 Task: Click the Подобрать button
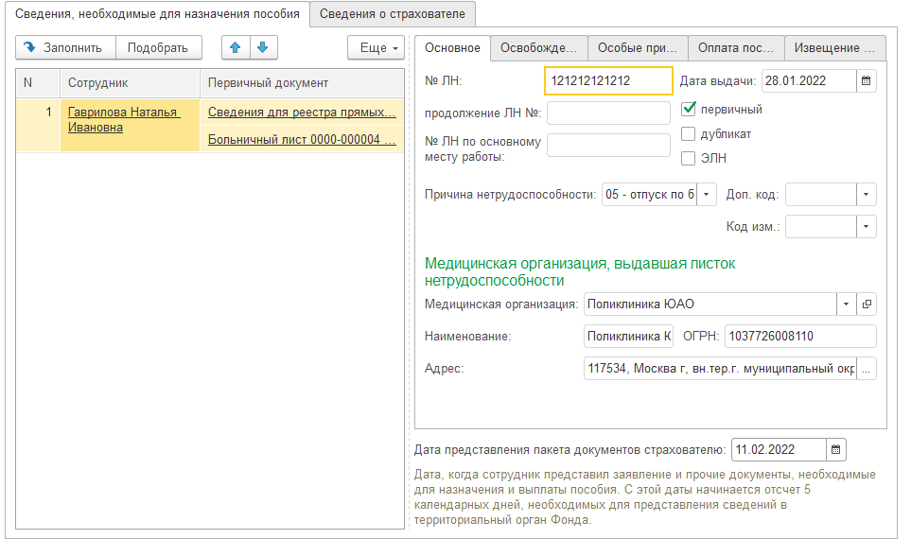(x=158, y=48)
